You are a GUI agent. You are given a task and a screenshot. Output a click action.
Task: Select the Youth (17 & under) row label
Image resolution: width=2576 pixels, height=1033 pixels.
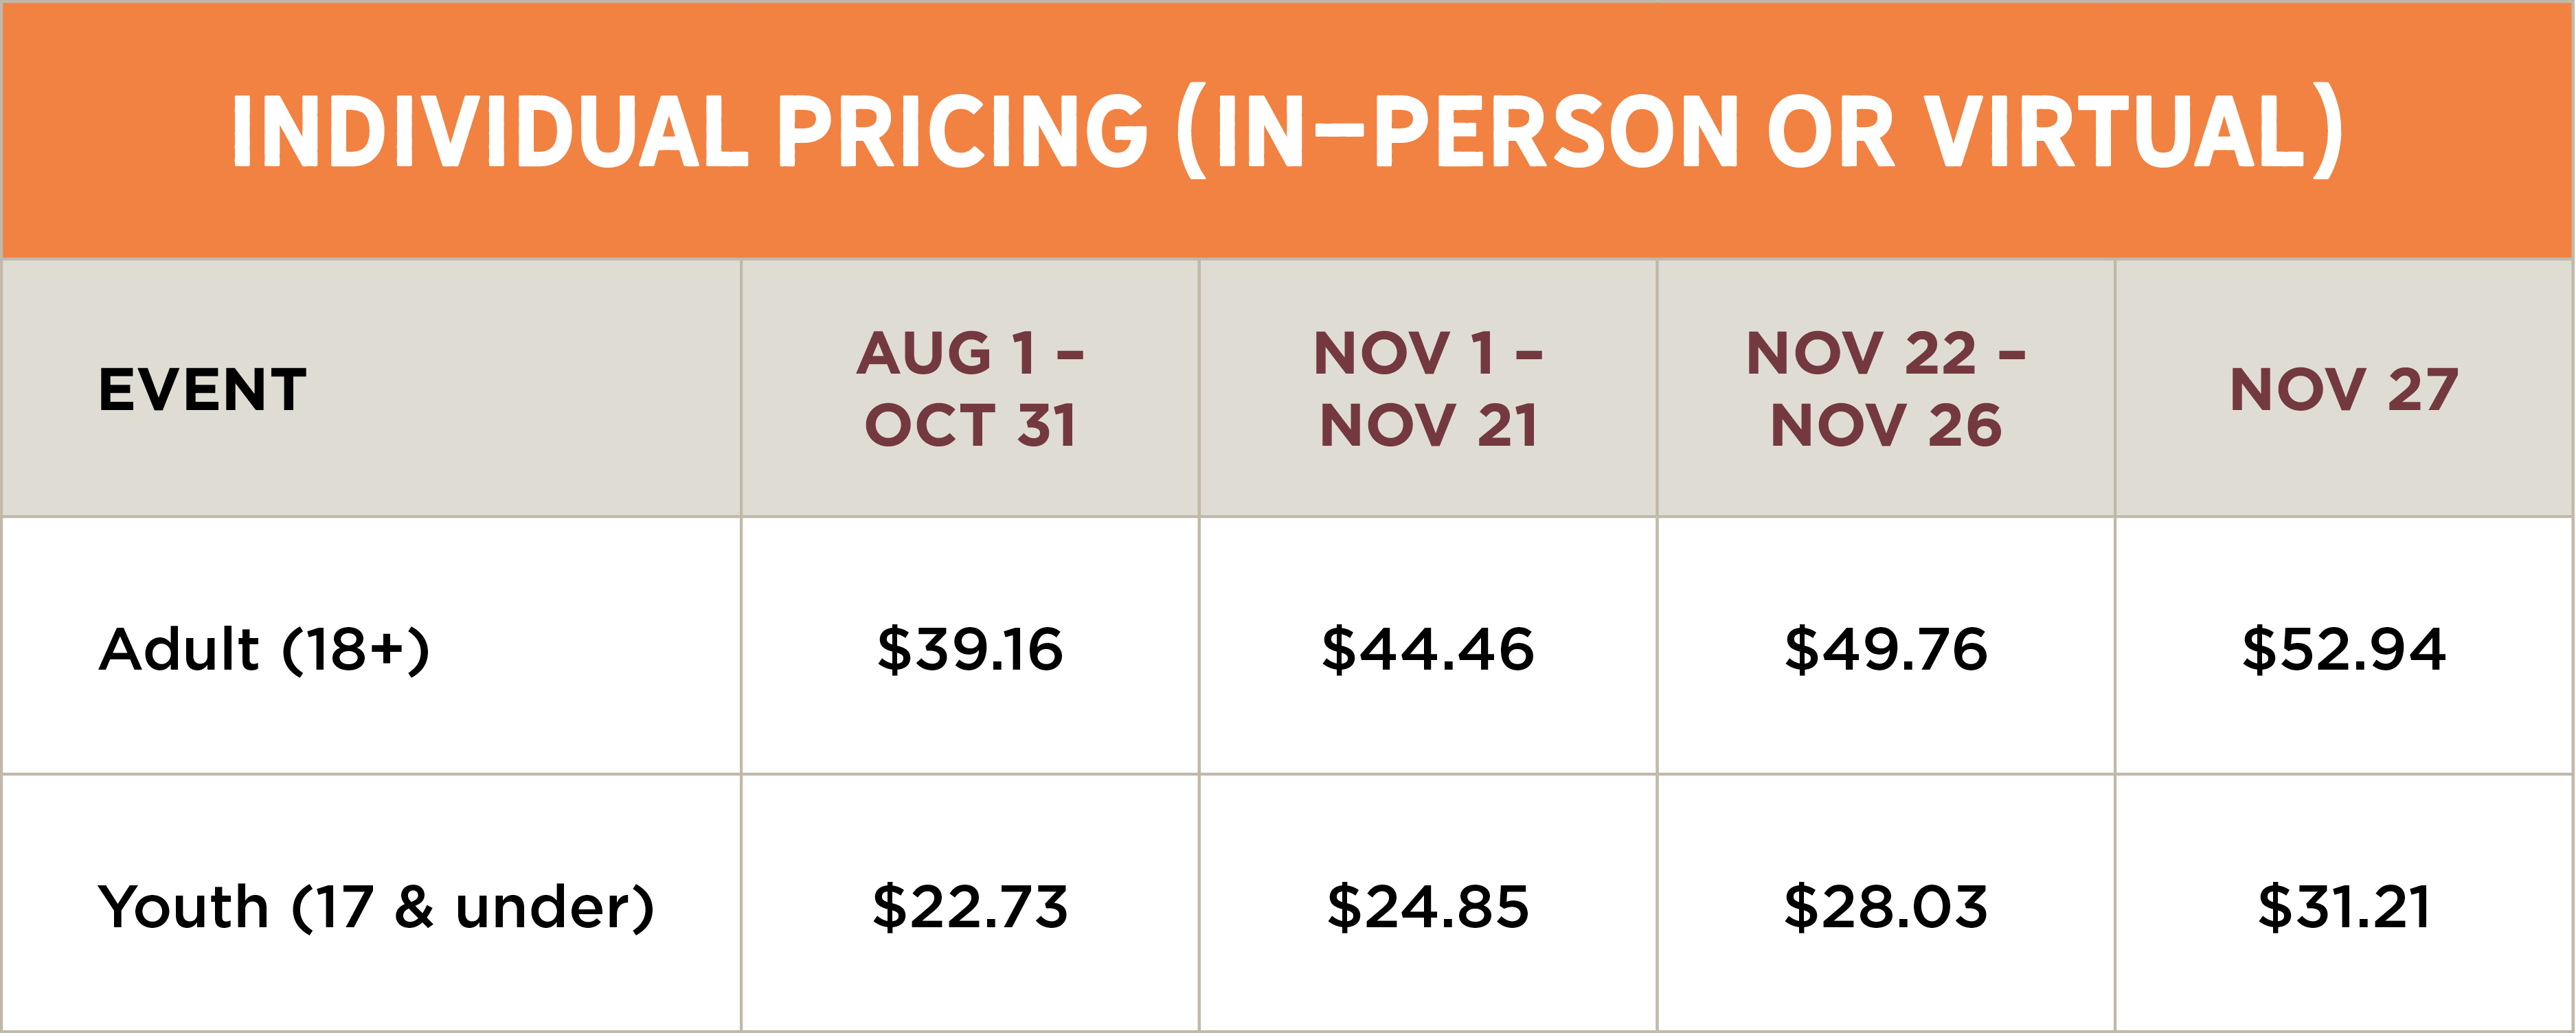pos(376,907)
